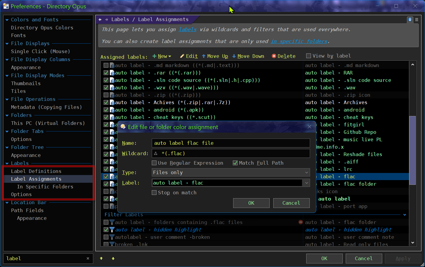Viewport: 425px width, 267px height.
Task: Follow the 'labels' hyperlink in the description
Action: coord(188,29)
